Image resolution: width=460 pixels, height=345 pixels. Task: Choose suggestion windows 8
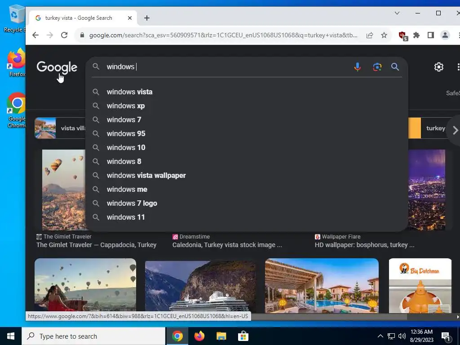[247, 161]
